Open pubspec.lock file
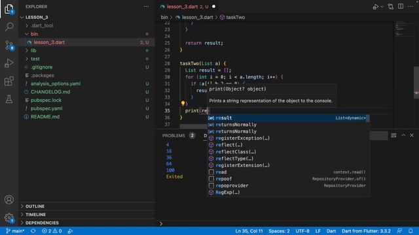Viewport: 419px width, 235px height. pyautogui.click(x=86, y=100)
